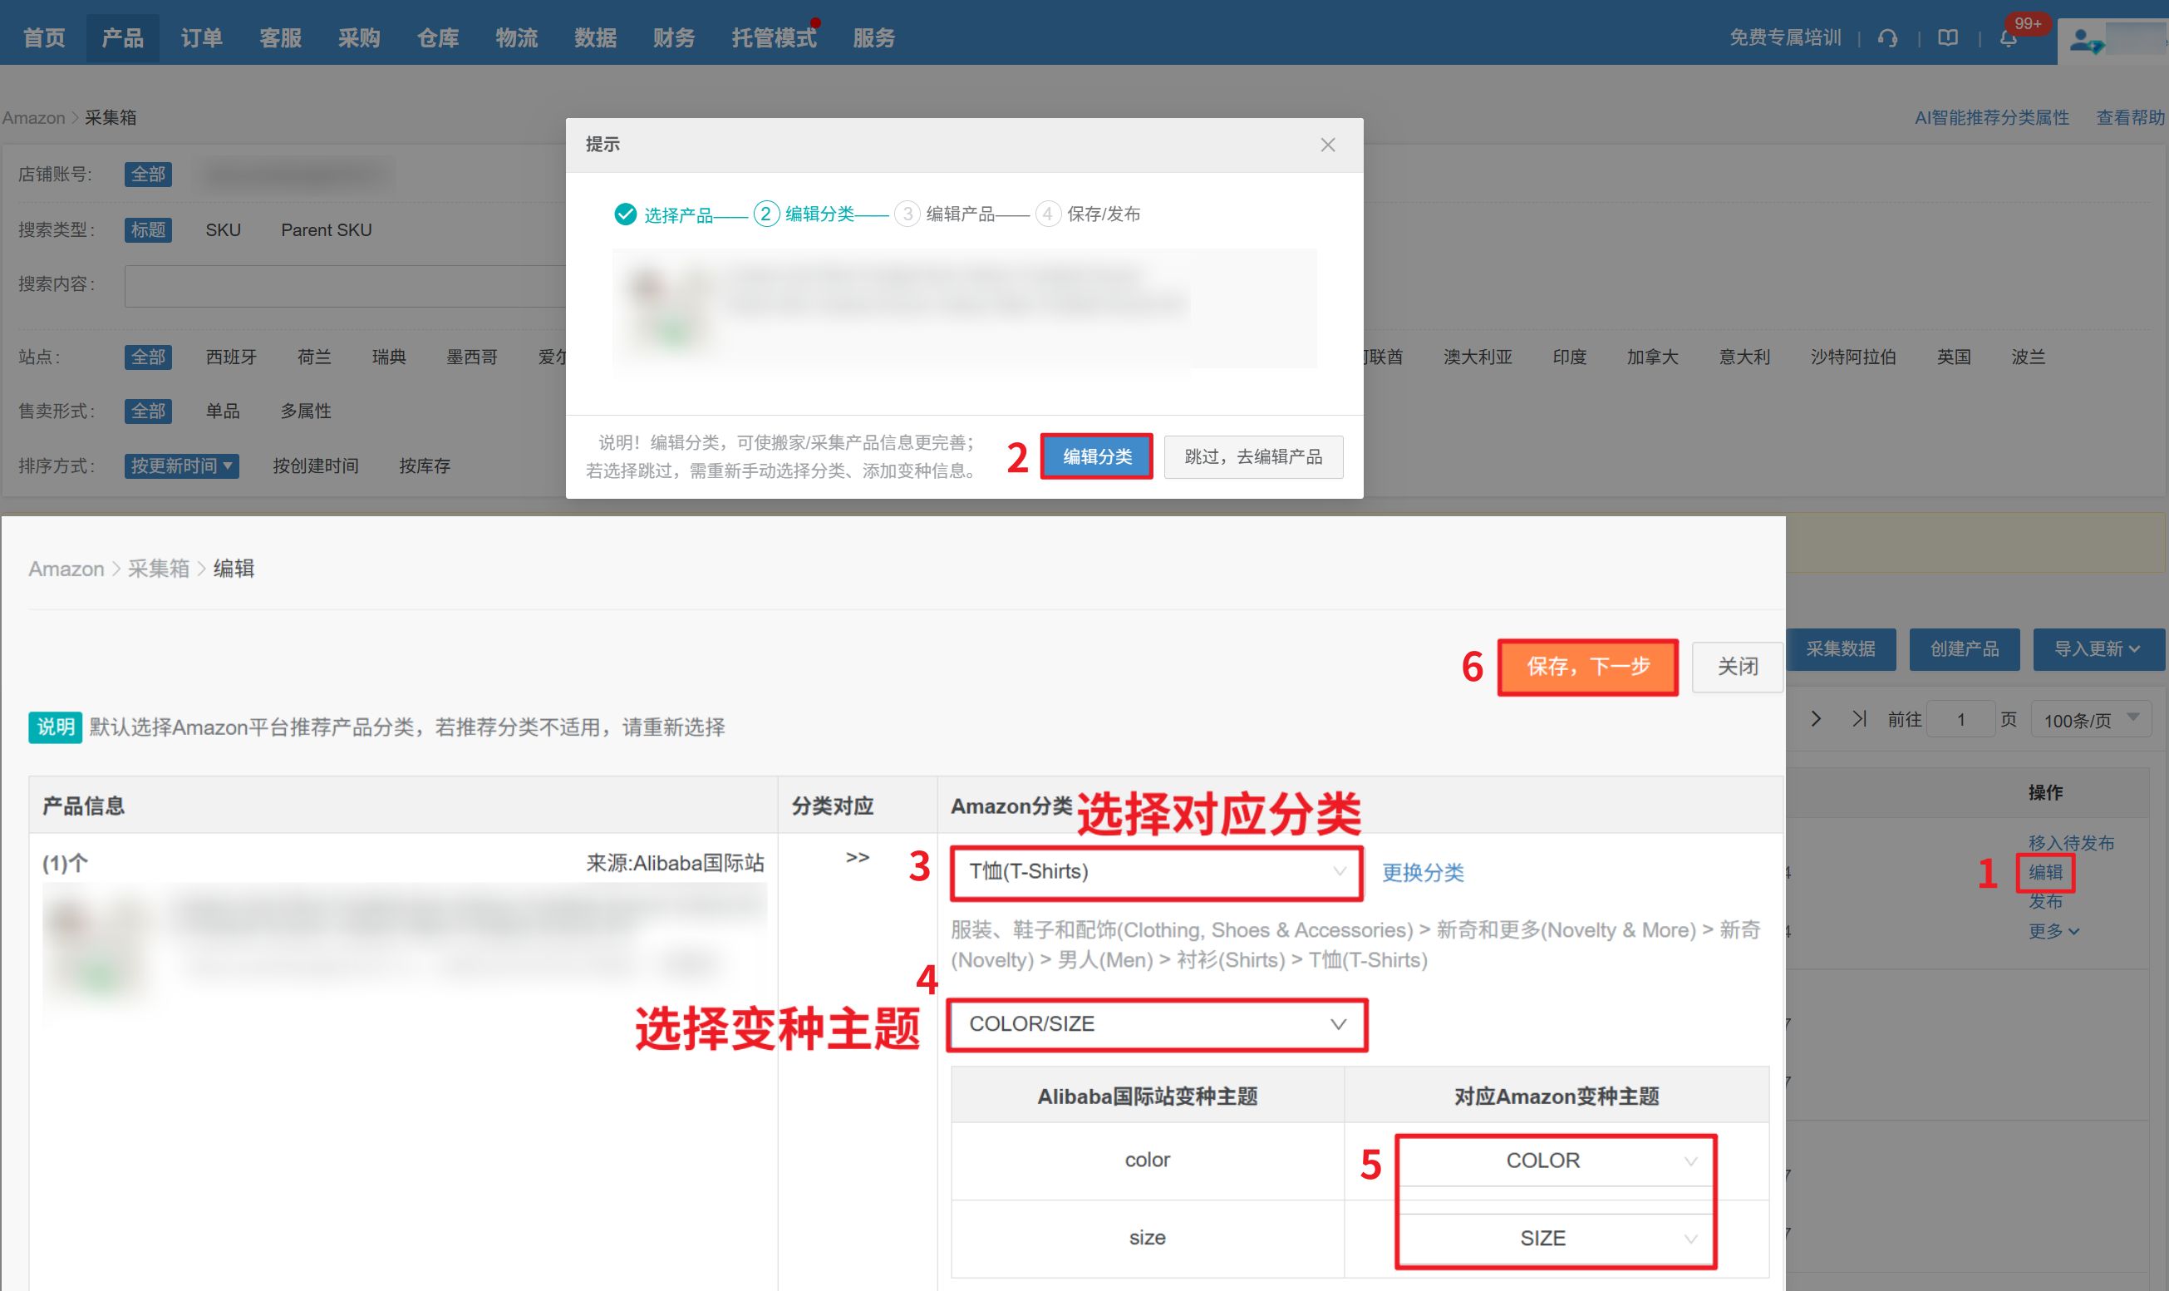The height and width of the screenshot is (1291, 2169).
Task: Close the 提示 dialog with X
Action: coord(1327,145)
